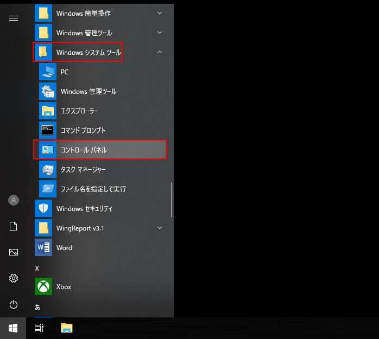Open Windows セキュリティ by its label

84,209
